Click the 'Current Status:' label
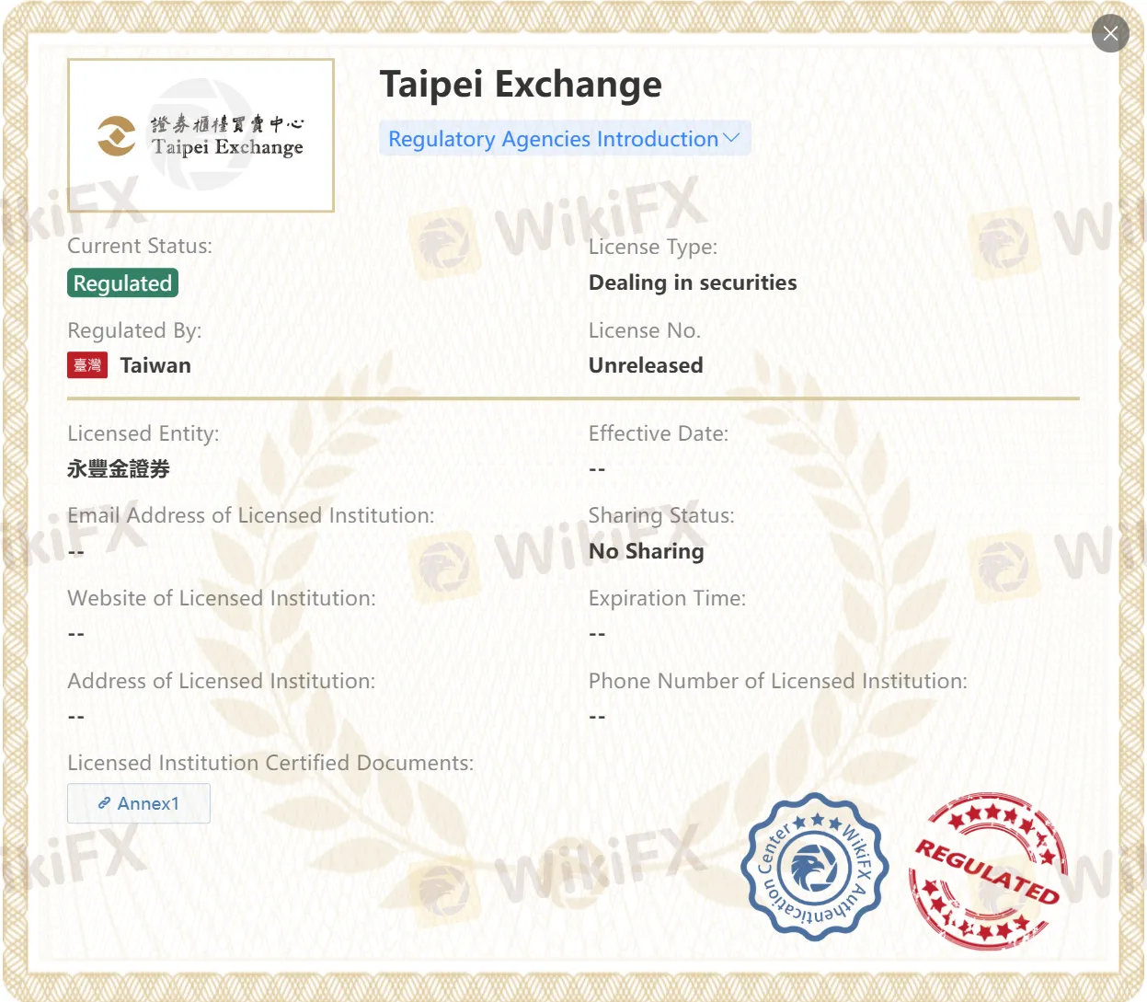Viewport: 1147px width, 1002px height. (140, 246)
